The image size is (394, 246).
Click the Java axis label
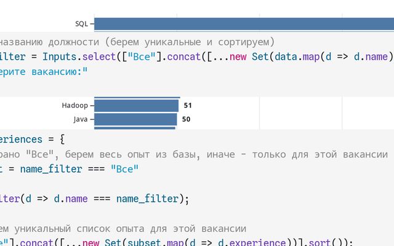pos(80,119)
